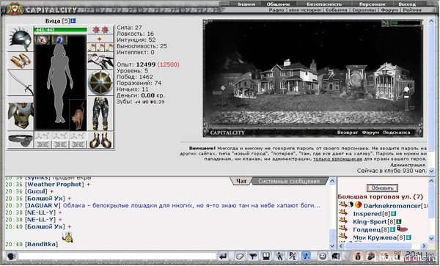440x266 pixels.
Task: Click private message arrow beside King-Sport
Action: pos(343,221)
